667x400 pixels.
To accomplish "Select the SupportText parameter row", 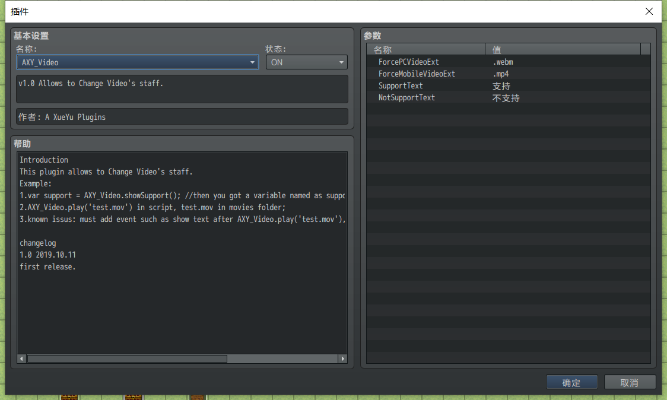I will [x=509, y=85].
